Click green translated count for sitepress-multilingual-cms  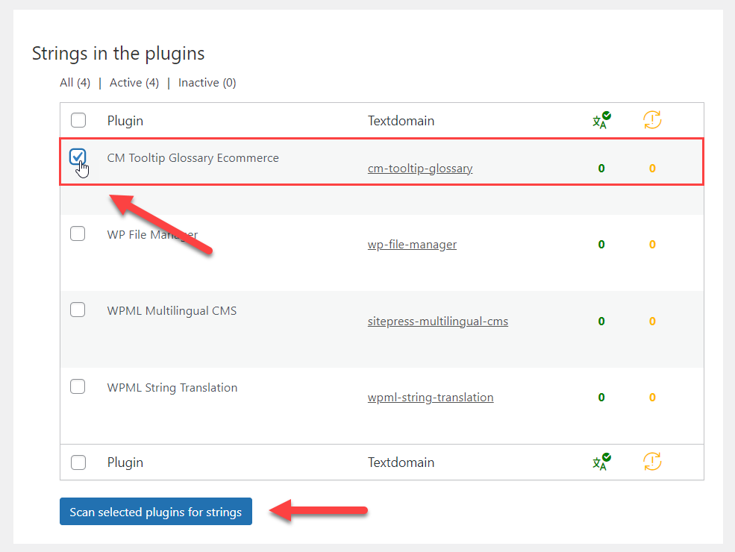pyautogui.click(x=601, y=321)
